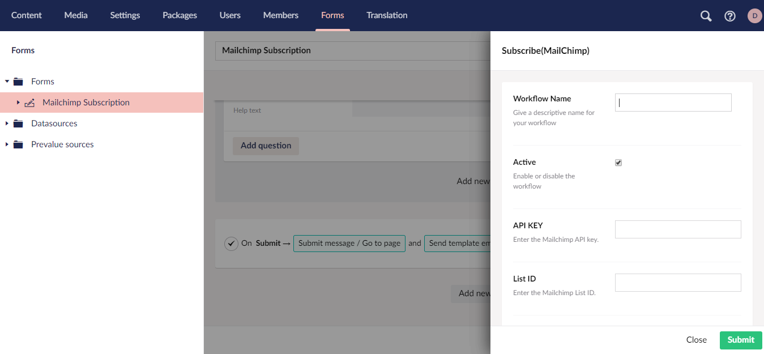This screenshot has width=764, height=354.
Task: Select the Forms section tab
Action: point(332,15)
